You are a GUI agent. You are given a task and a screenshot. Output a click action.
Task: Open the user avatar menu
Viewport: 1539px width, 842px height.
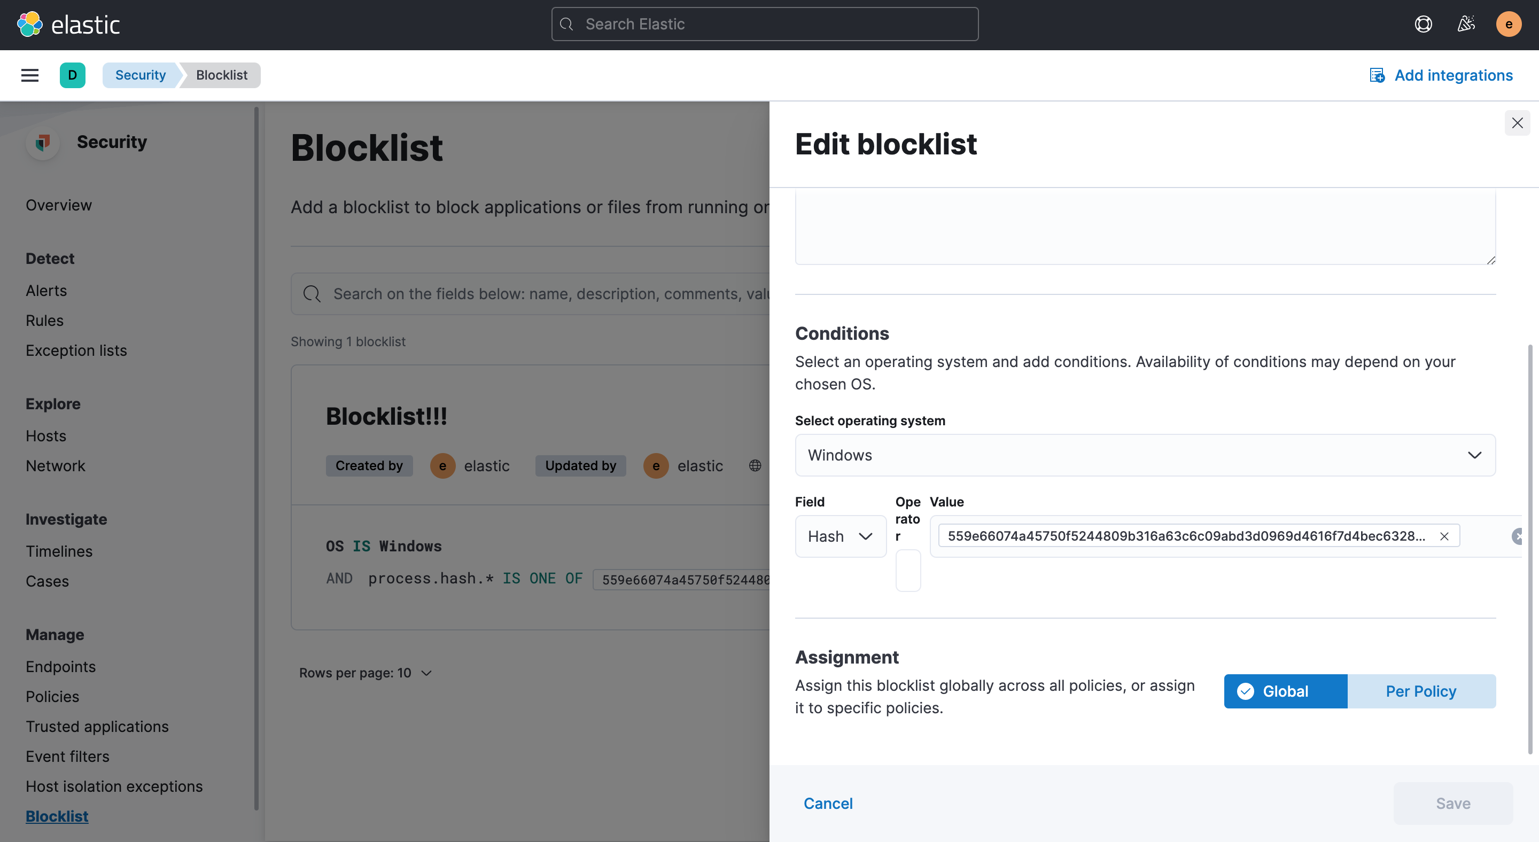pos(1508,25)
